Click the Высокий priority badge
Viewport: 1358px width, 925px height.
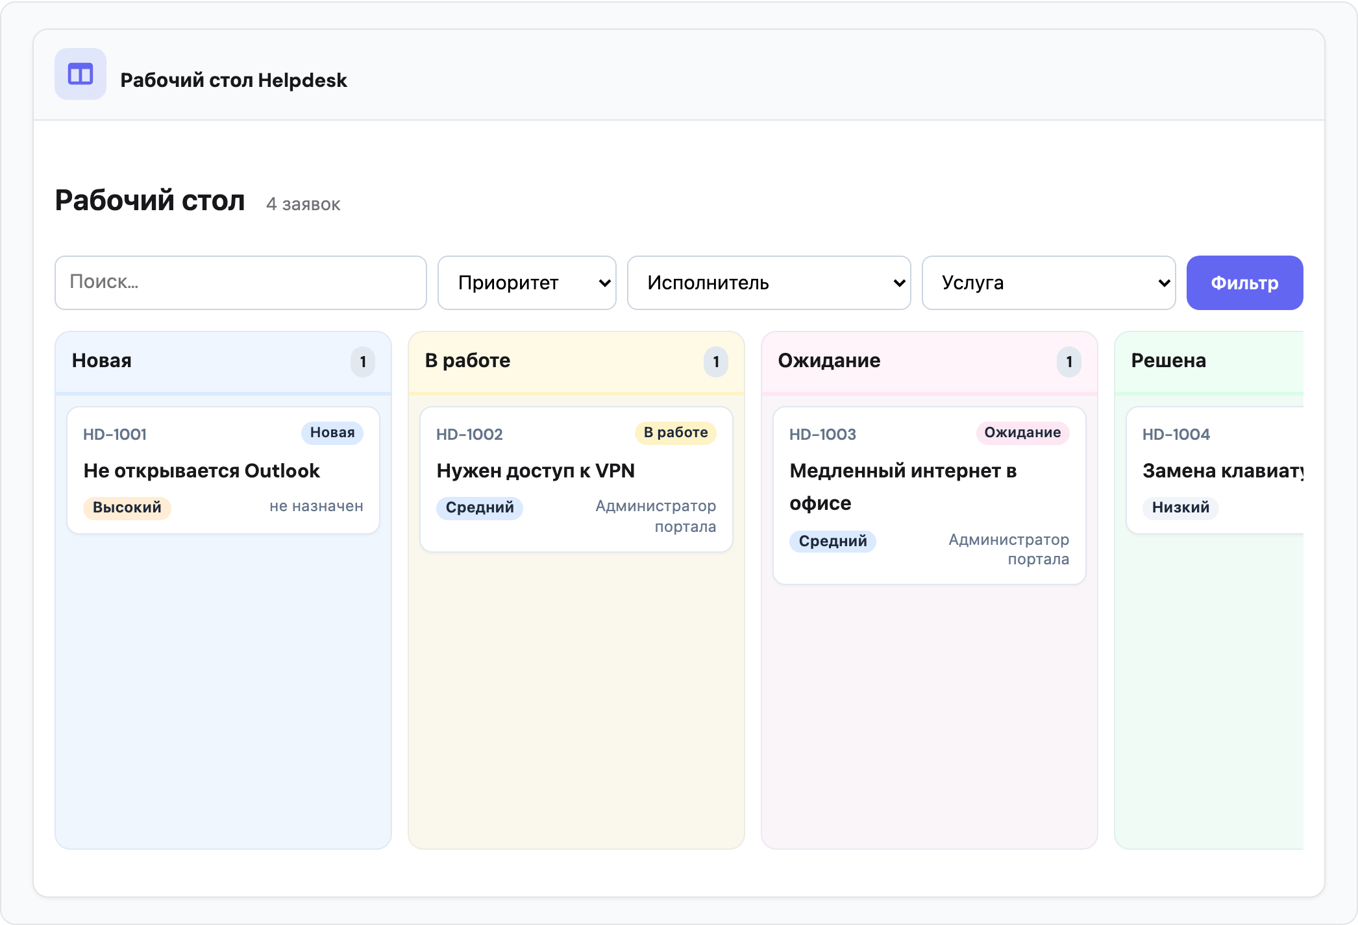pos(127,507)
